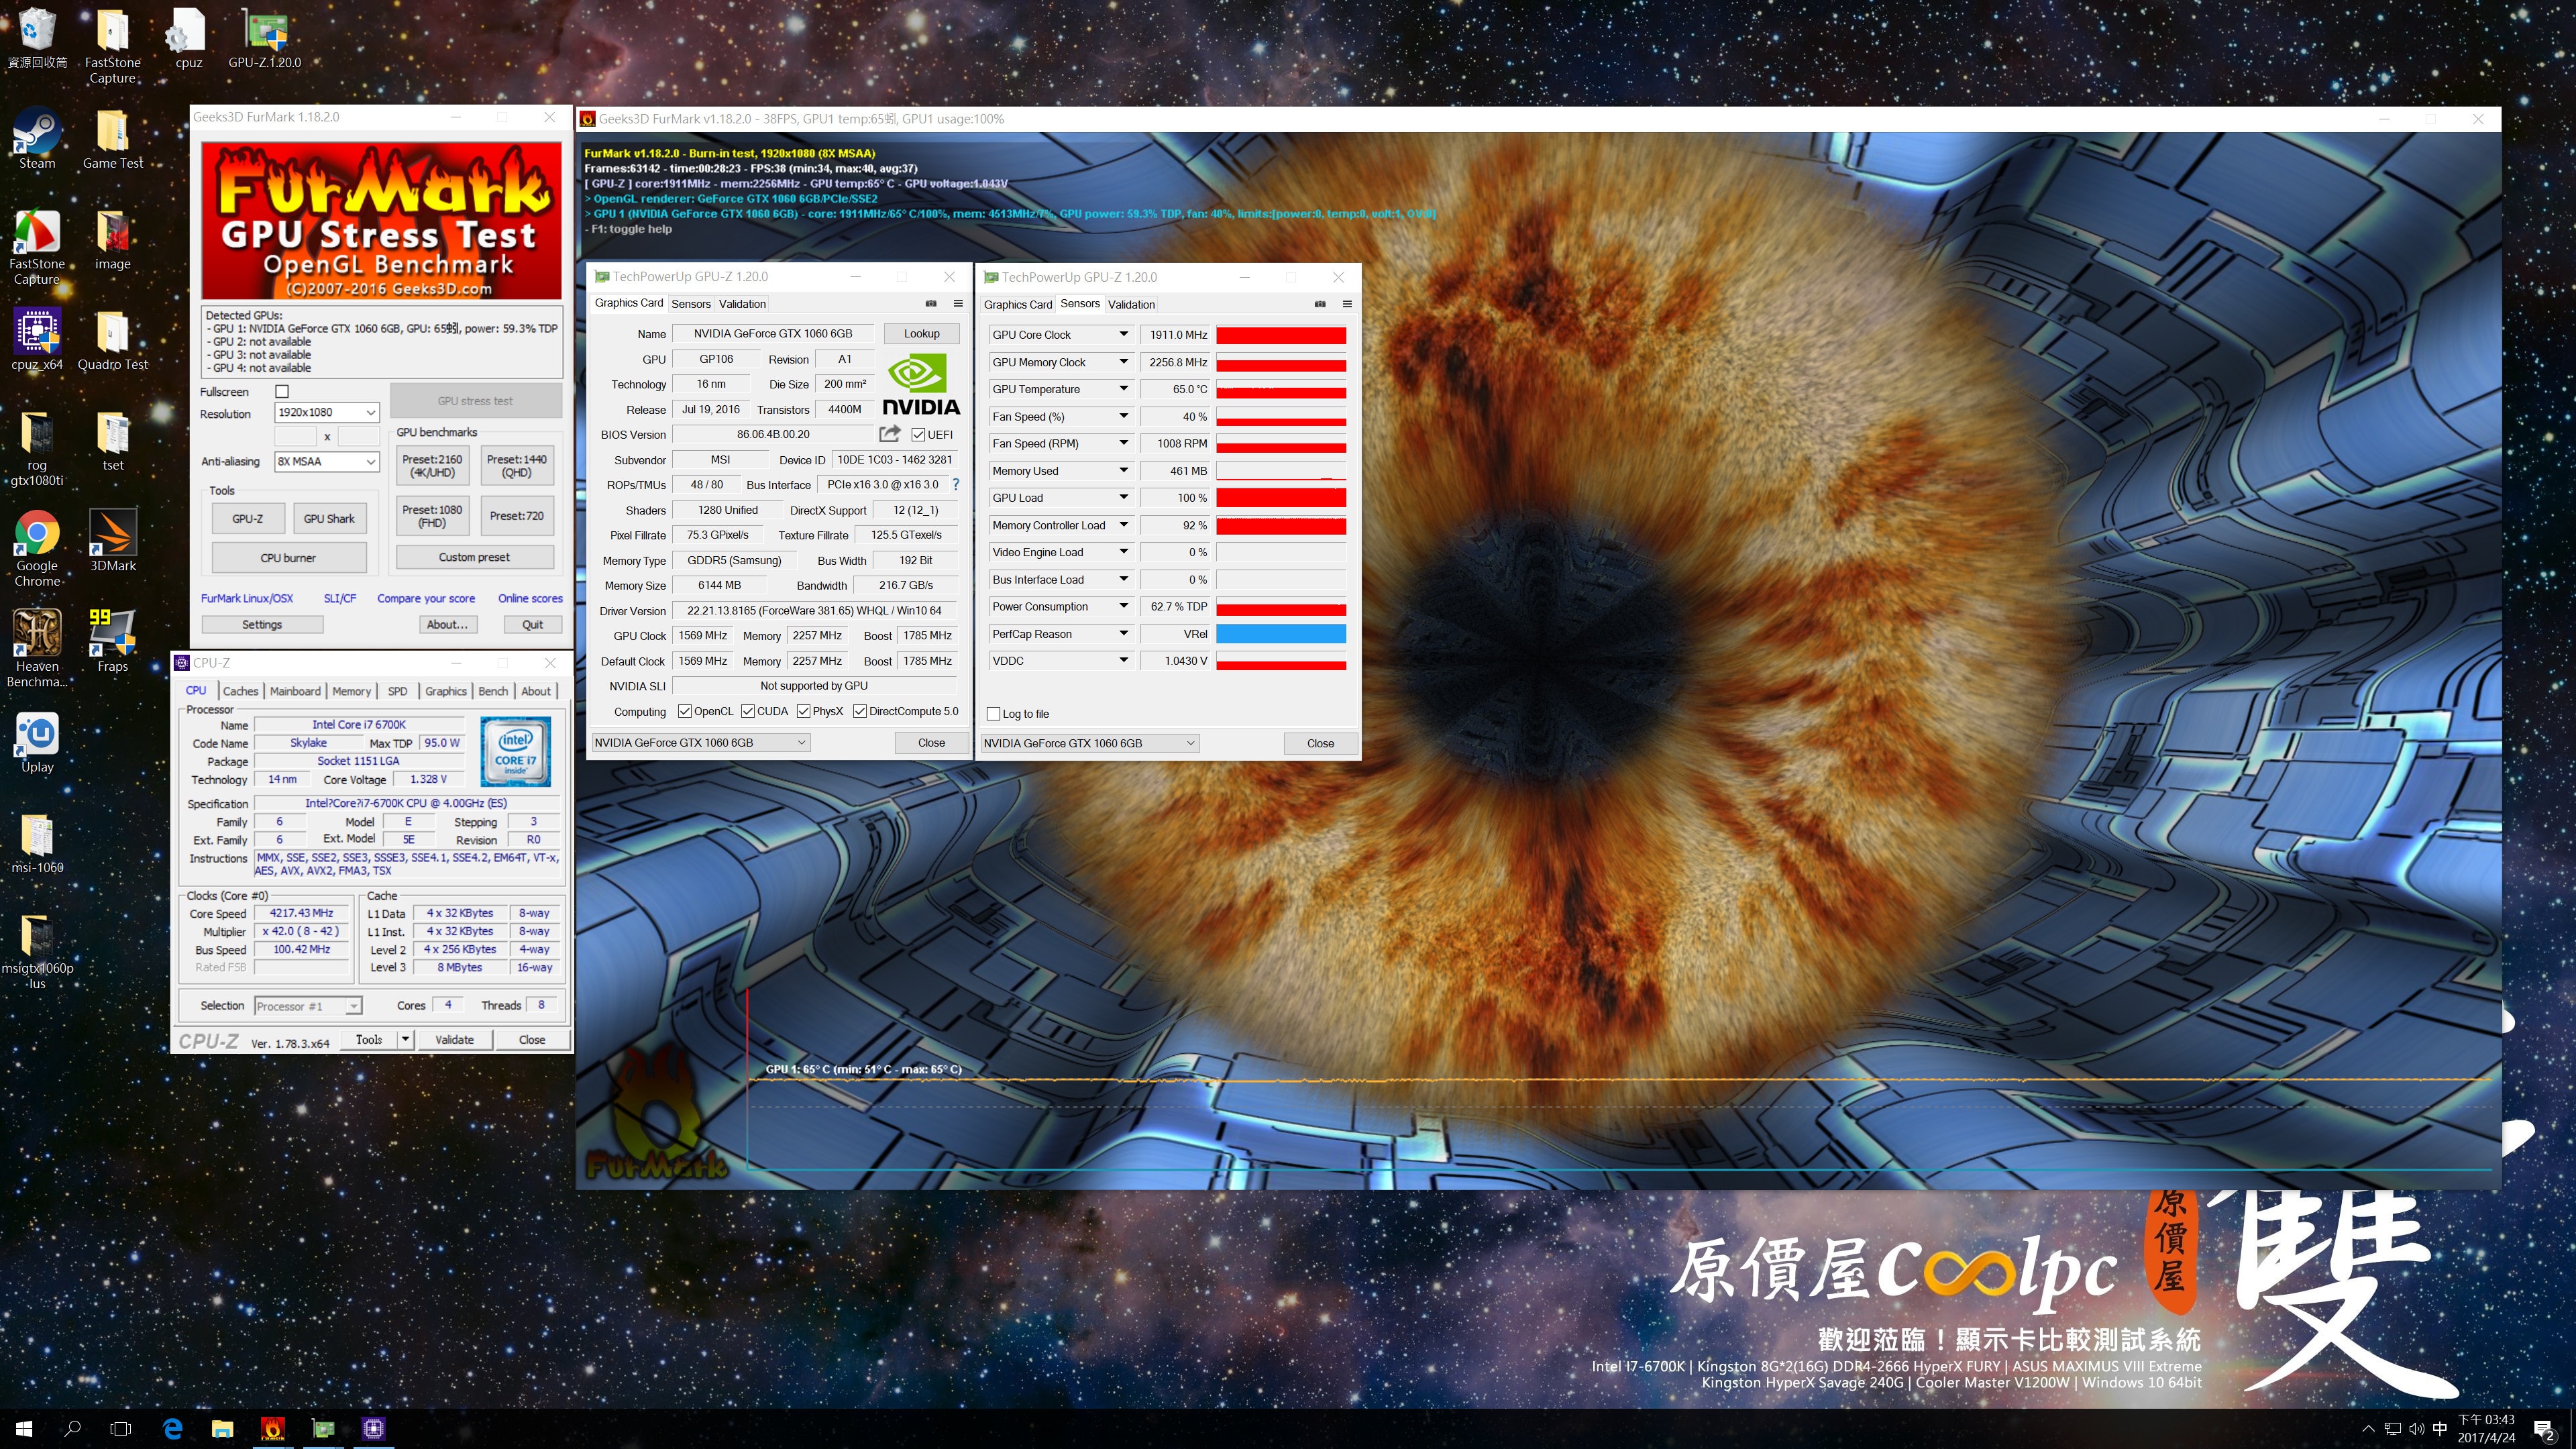2576x1449 pixels.
Task: Open the PerfCap Reason sensor dropdown
Action: click(x=1123, y=633)
